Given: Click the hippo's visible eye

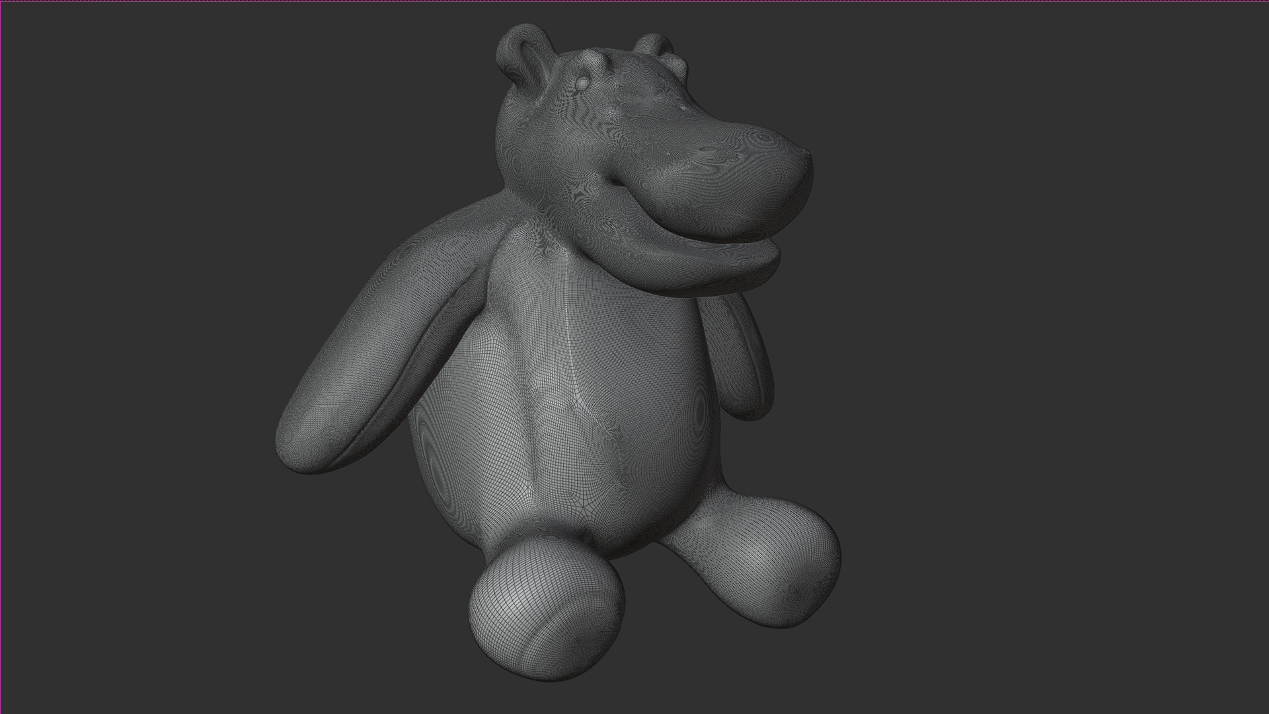Looking at the screenshot, I should click(x=582, y=84).
